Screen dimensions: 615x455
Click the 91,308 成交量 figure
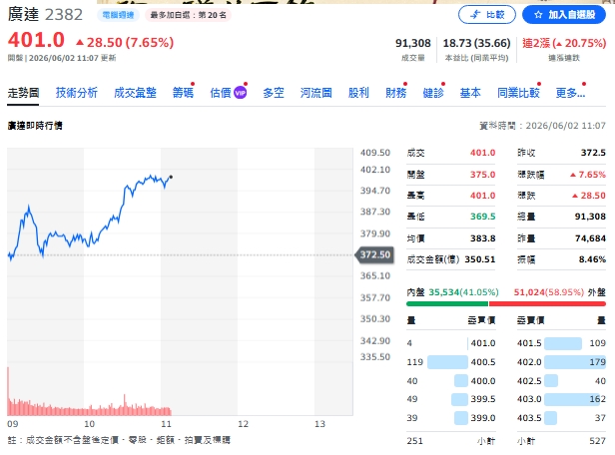point(412,43)
